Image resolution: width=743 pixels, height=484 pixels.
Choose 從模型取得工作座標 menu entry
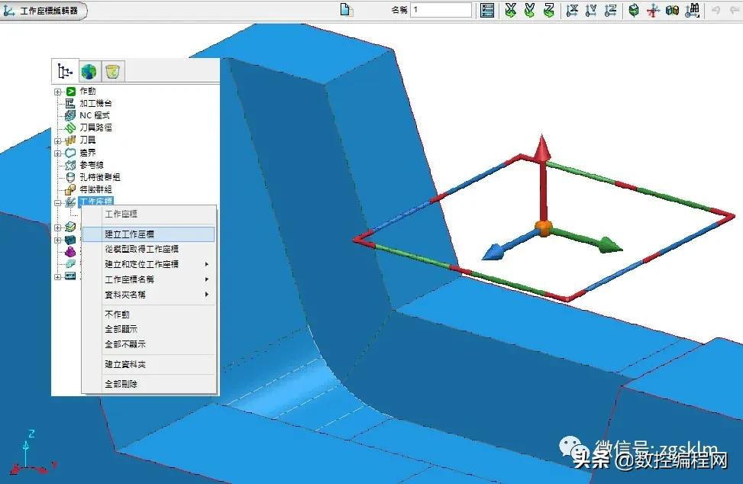point(149,249)
